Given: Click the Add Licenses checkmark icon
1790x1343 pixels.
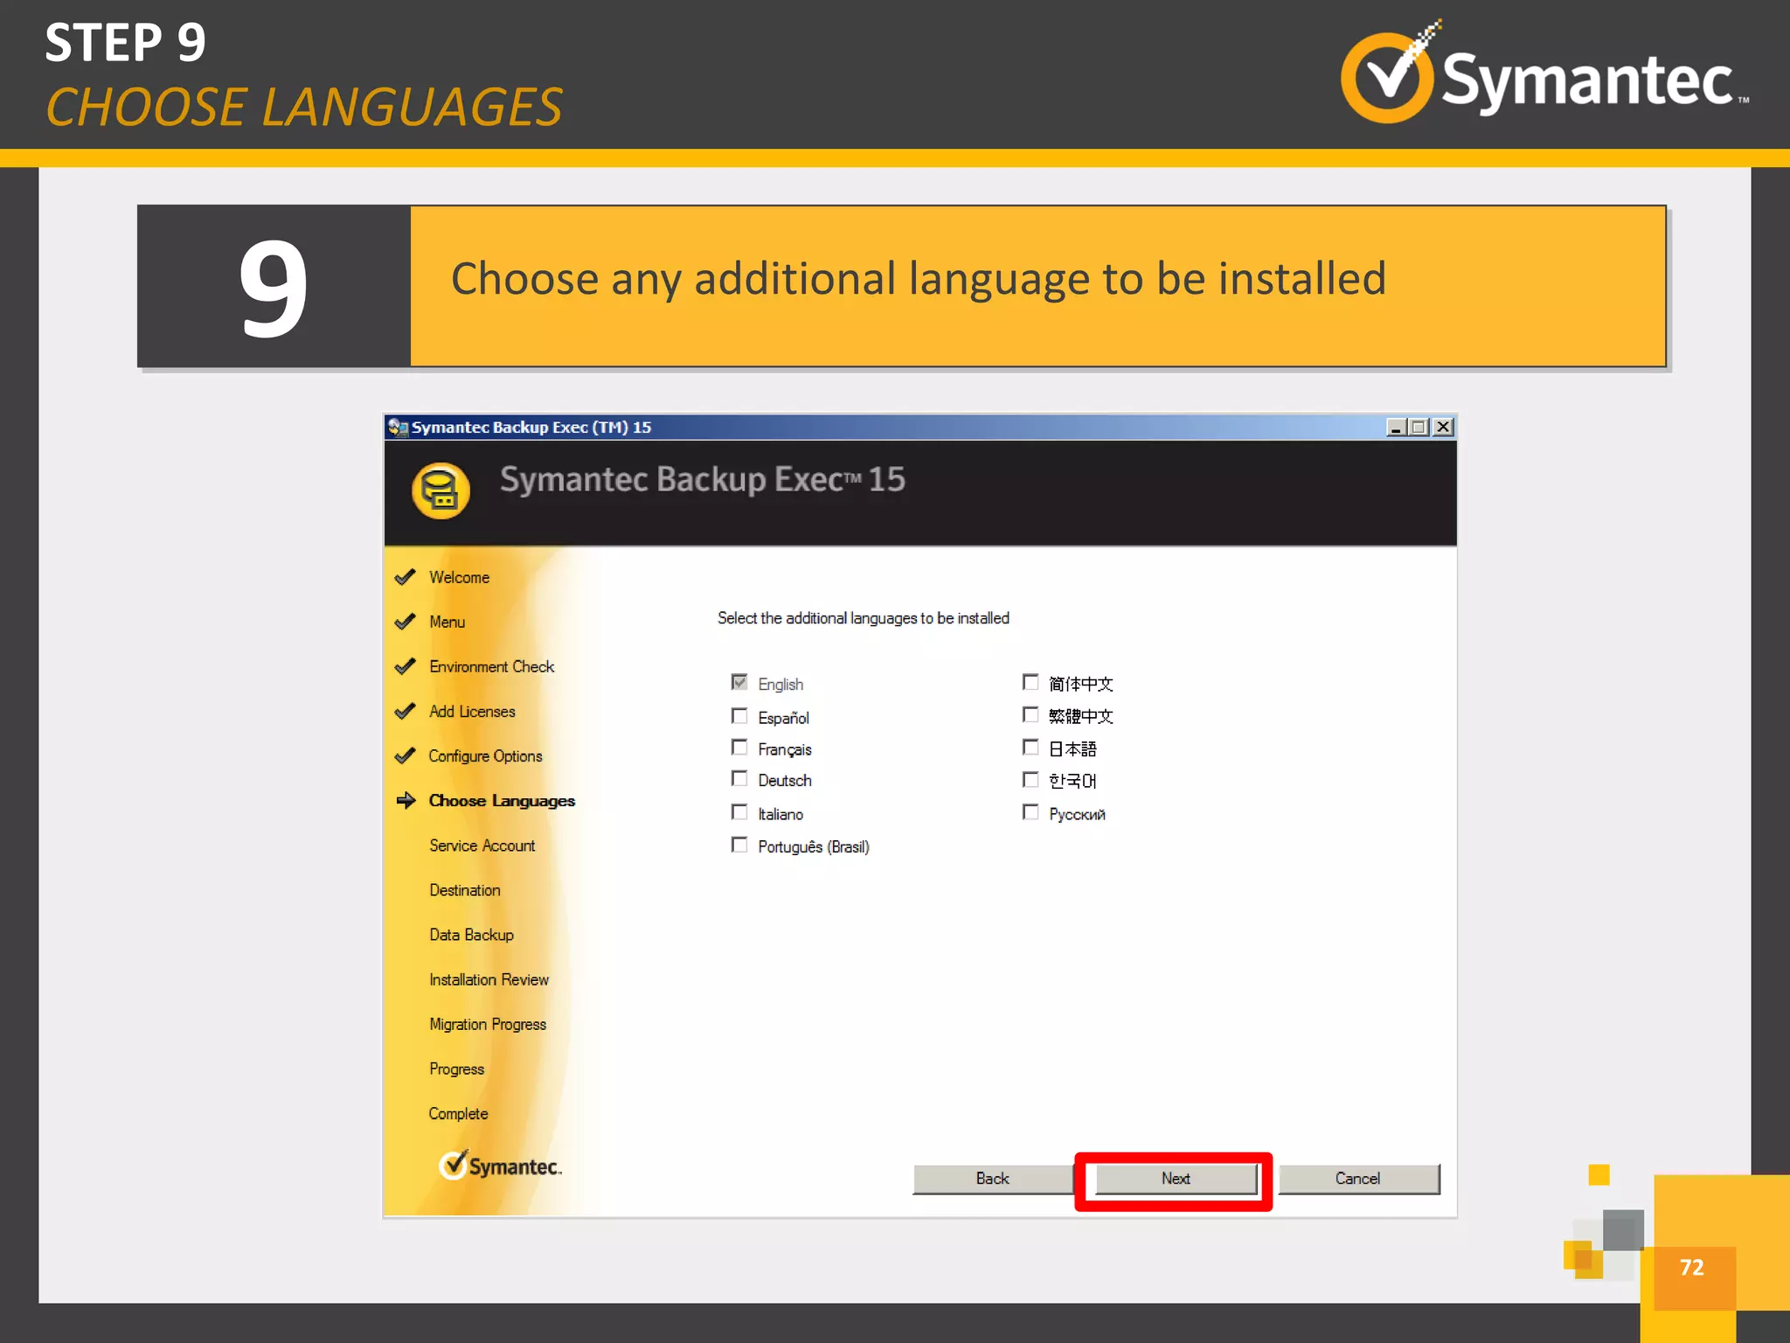Looking at the screenshot, I should 405,711.
